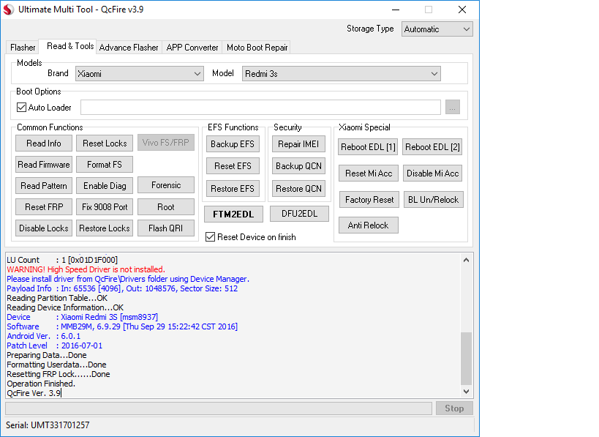Click the browse loader '...' button
The height and width of the screenshot is (437, 599).
pos(452,108)
